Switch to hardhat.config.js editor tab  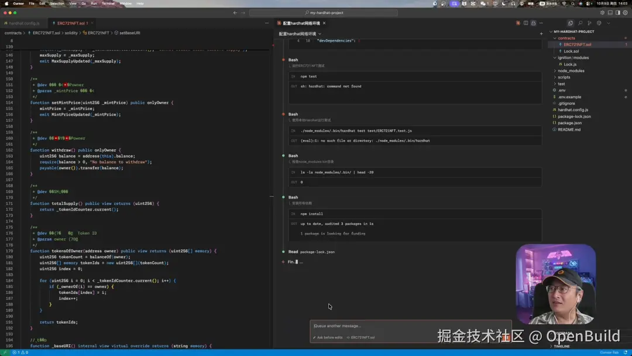coord(24,23)
